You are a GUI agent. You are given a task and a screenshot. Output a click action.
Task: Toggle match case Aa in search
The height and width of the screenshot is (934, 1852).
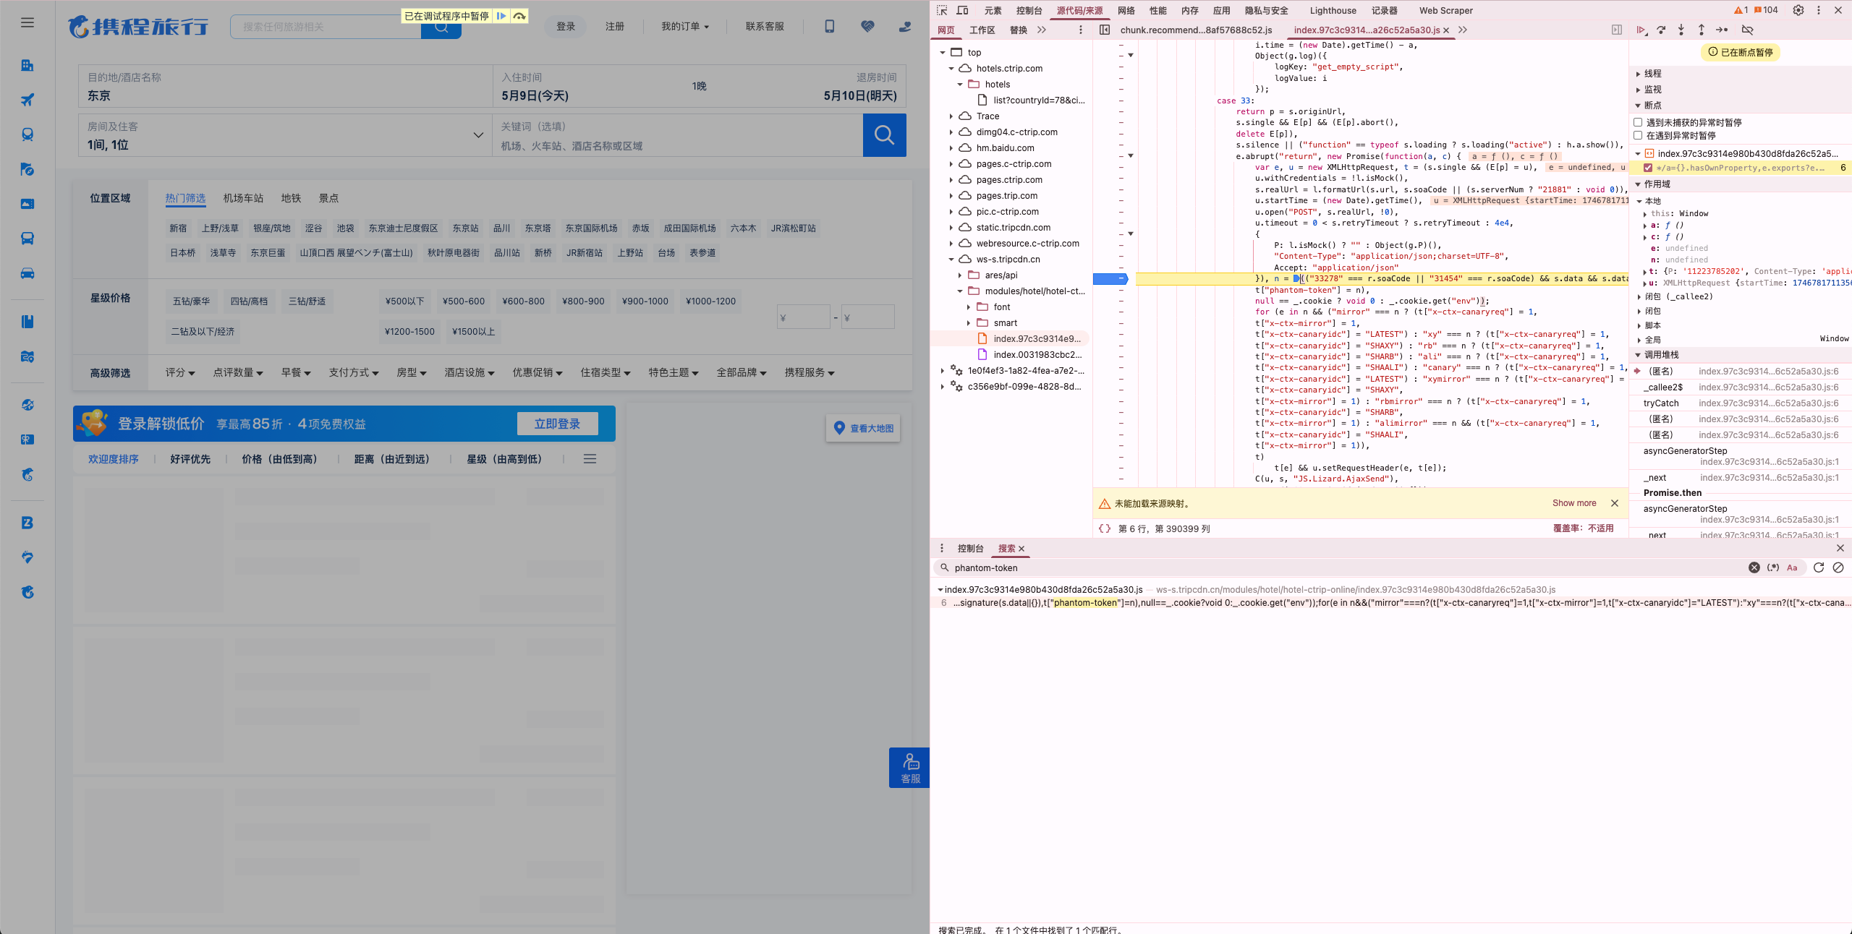pyautogui.click(x=1792, y=567)
